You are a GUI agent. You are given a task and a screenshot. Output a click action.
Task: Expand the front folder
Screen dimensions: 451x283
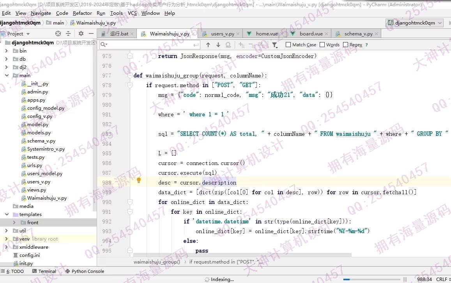pyautogui.click(x=14, y=222)
